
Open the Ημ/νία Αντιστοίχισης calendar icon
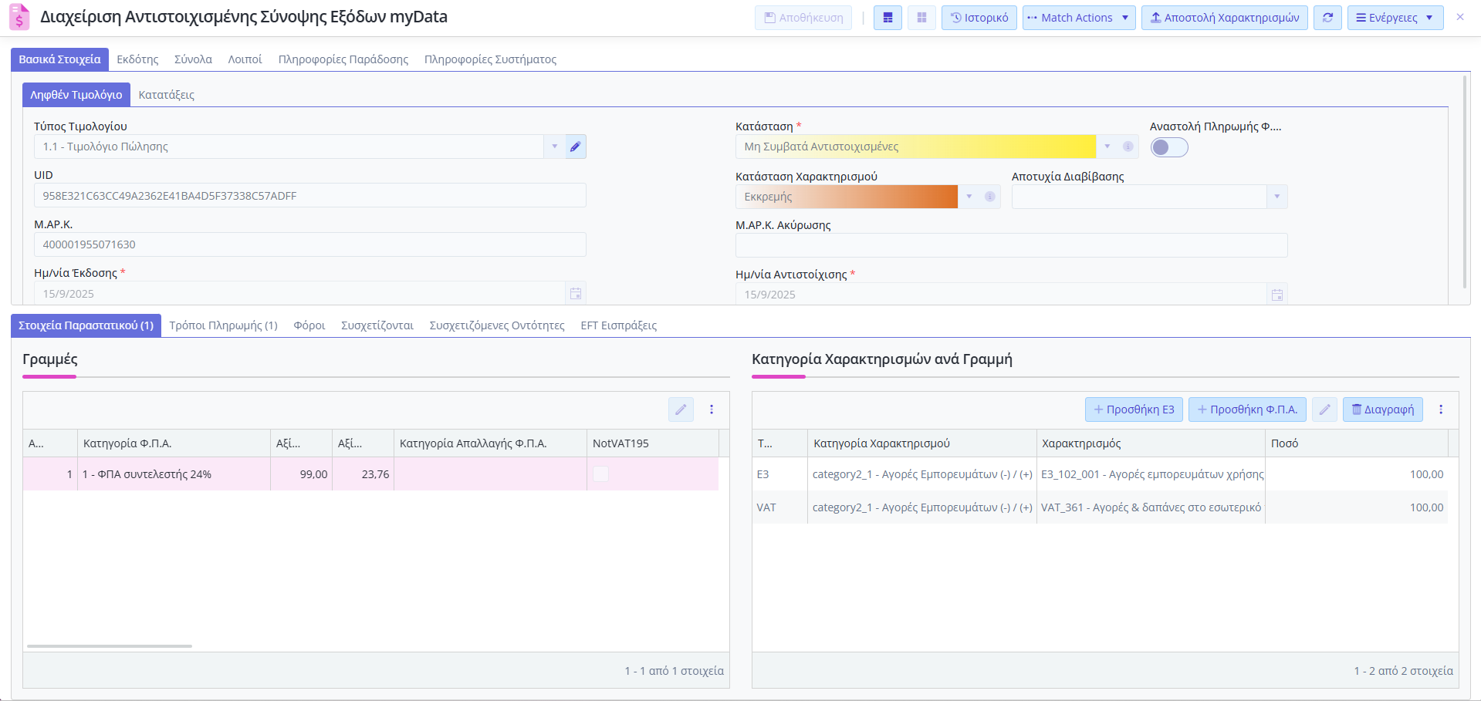(x=1276, y=295)
